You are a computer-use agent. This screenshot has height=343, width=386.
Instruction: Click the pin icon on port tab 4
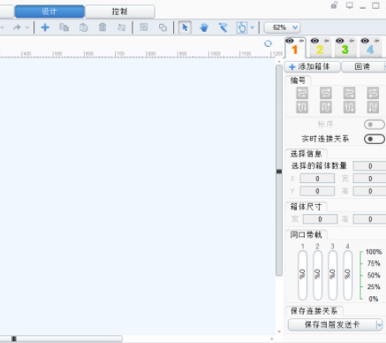pyautogui.click(x=376, y=41)
